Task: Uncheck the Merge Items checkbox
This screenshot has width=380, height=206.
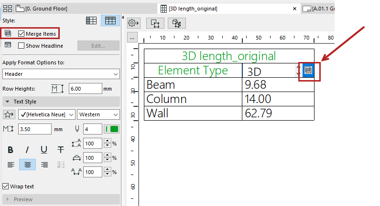Action: click(x=22, y=34)
